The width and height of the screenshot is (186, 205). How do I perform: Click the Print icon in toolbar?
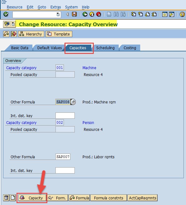point(109,14)
